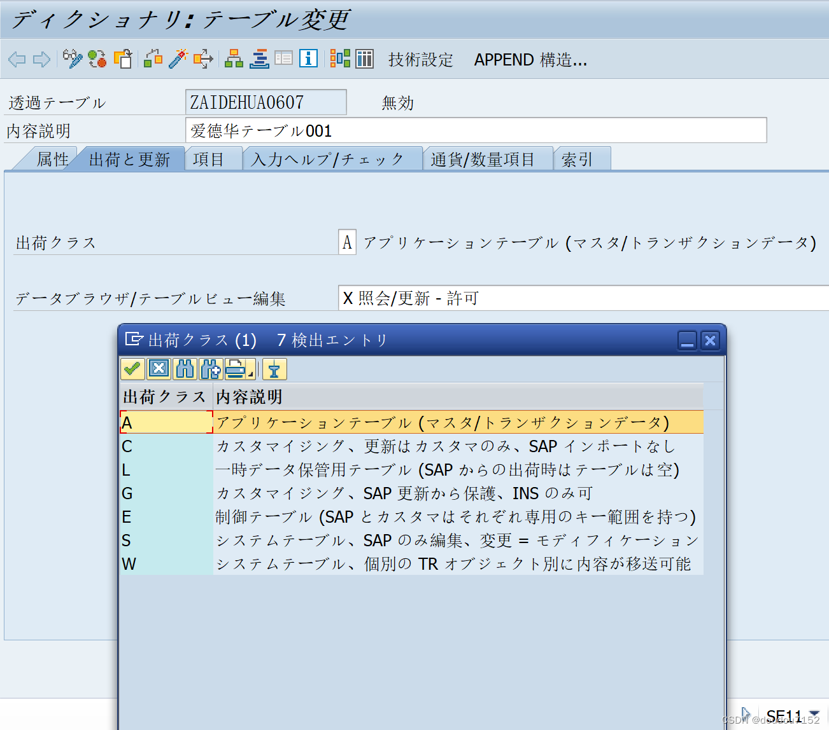Confirm selection with the green checkmark
This screenshot has width=829, height=730.
(132, 369)
